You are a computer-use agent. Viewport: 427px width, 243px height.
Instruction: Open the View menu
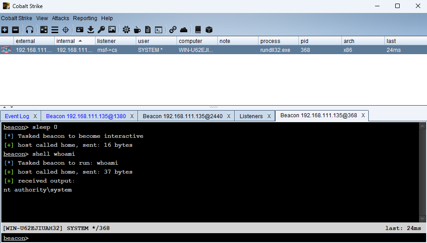[x=42, y=18]
